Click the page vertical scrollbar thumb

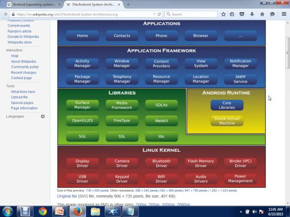[x=288, y=52]
